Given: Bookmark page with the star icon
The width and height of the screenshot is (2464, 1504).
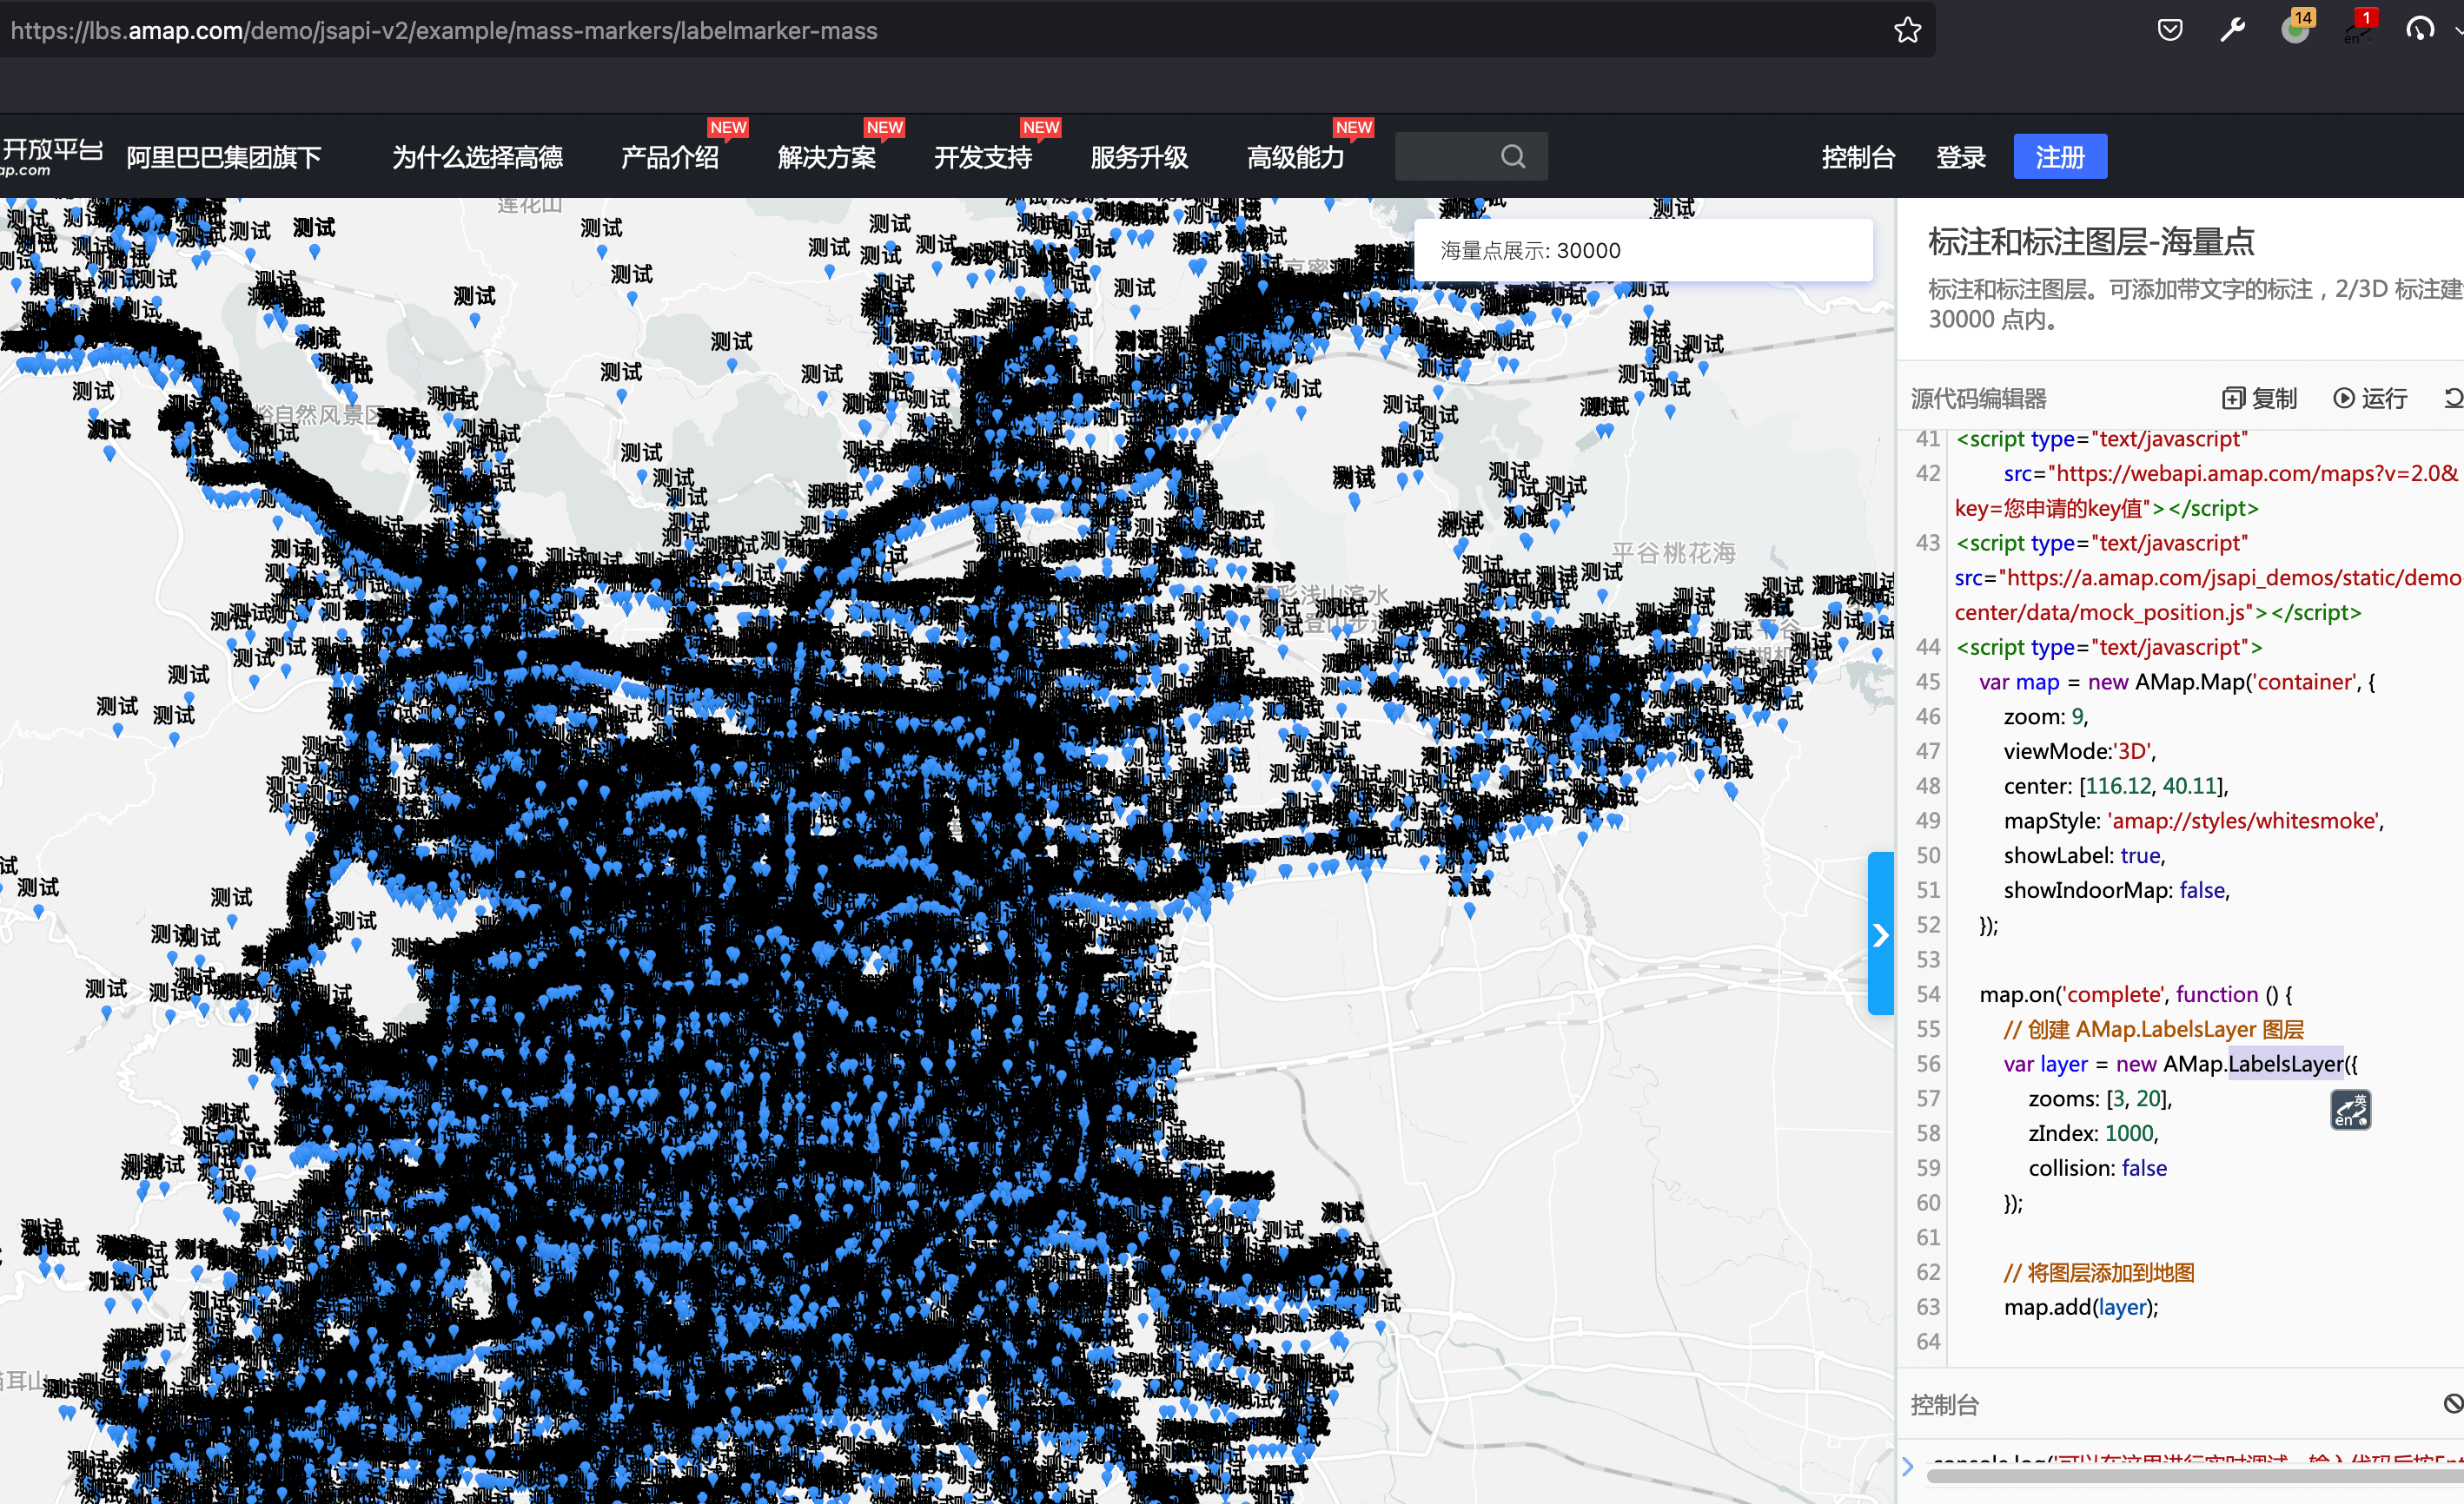Looking at the screenshot, I should [x=1907, y=30].
